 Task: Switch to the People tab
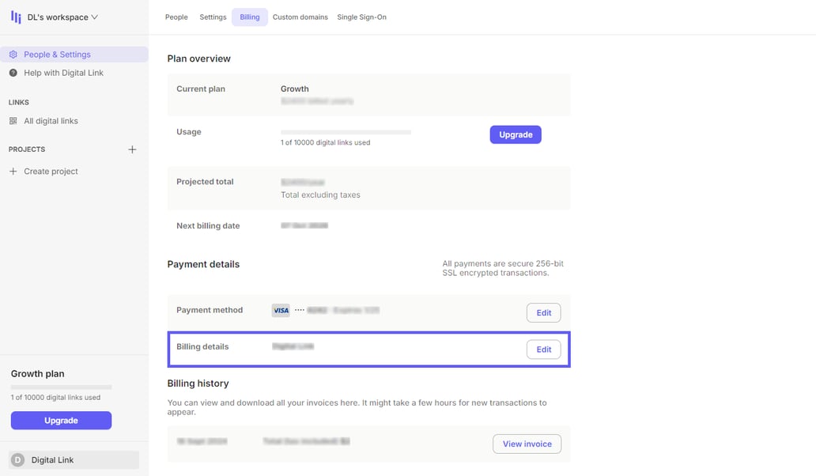coord(176,17)
